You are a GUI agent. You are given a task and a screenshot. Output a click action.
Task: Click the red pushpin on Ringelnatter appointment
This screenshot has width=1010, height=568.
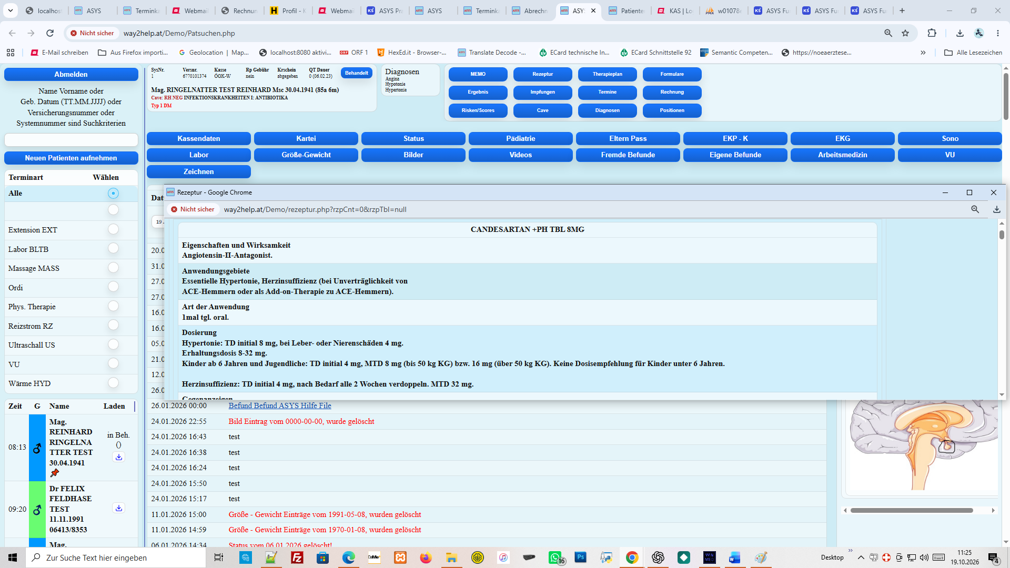pyautogui.click(x=55, y=473)
